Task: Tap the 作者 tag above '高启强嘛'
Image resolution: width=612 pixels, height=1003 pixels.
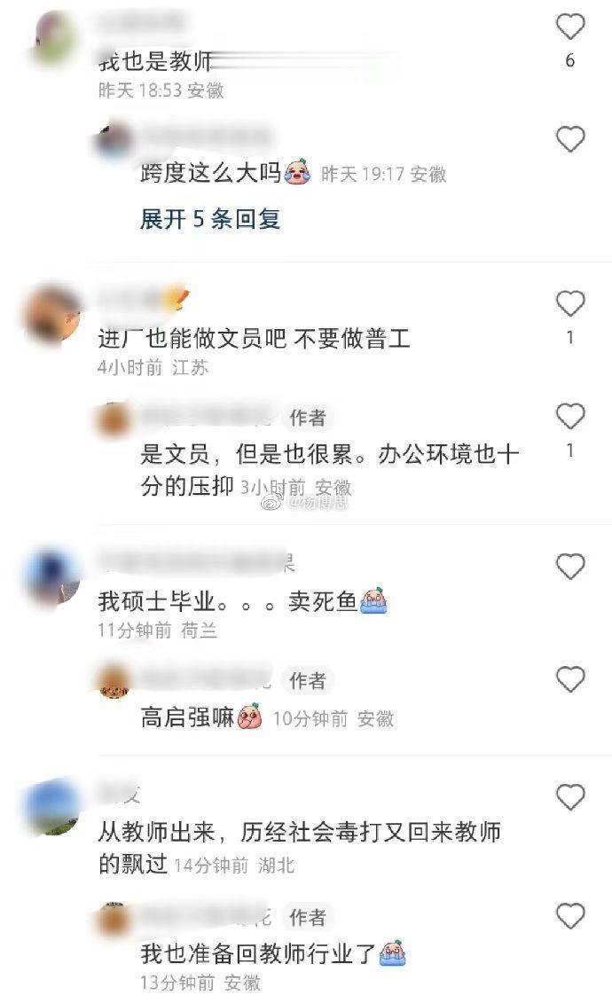Action: 308,680
